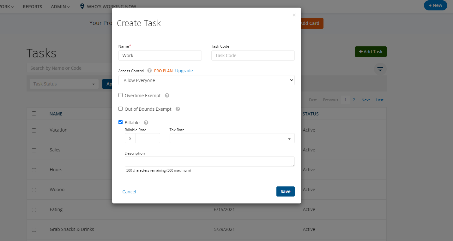Click the Grab Snacks & Drinks task name
This screenshot has width=453, height=241.
[x=72, y=229]
